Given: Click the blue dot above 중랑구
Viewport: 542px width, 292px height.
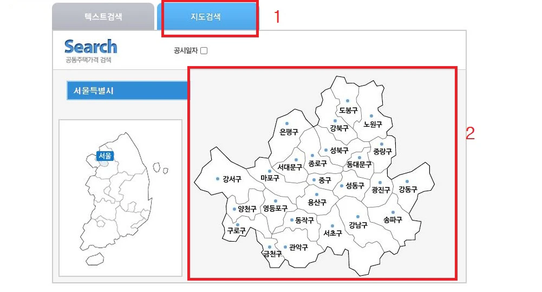Looking at the screenshot, I should click(382, 144).
